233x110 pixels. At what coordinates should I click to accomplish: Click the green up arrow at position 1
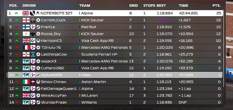[16, 13]
